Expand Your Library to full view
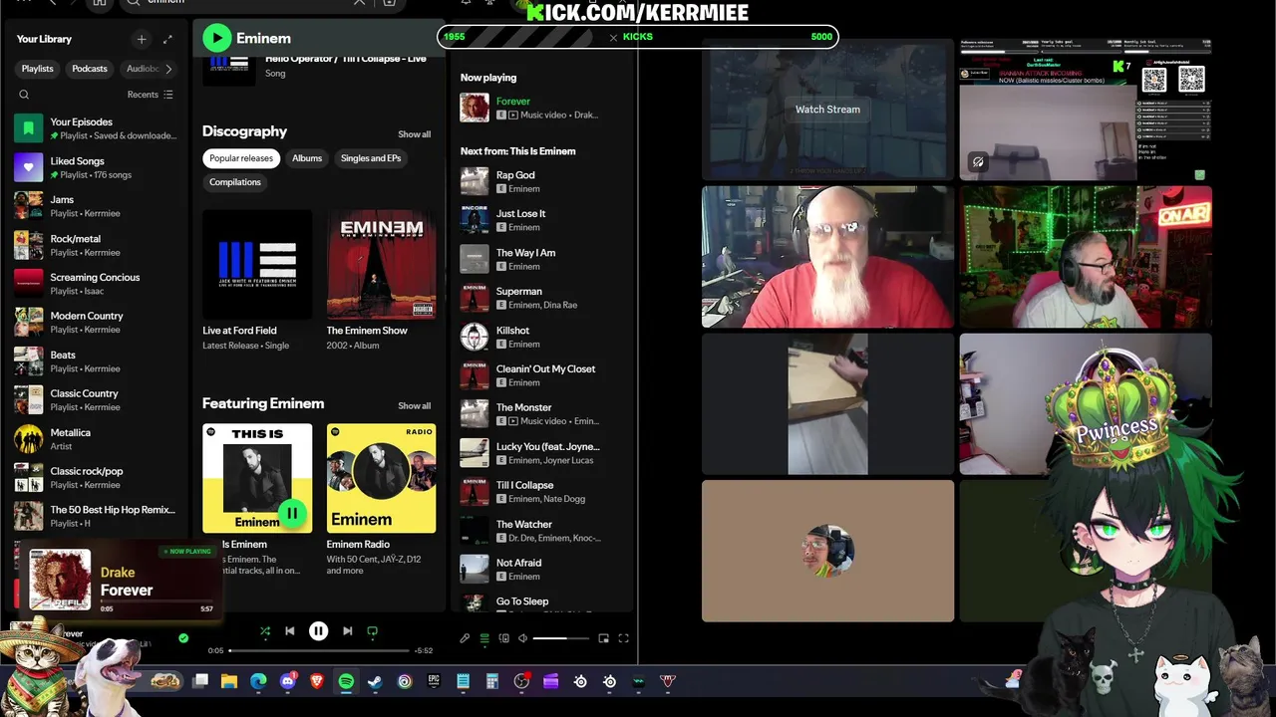The image size is (1276, 717). click(167, 39)
